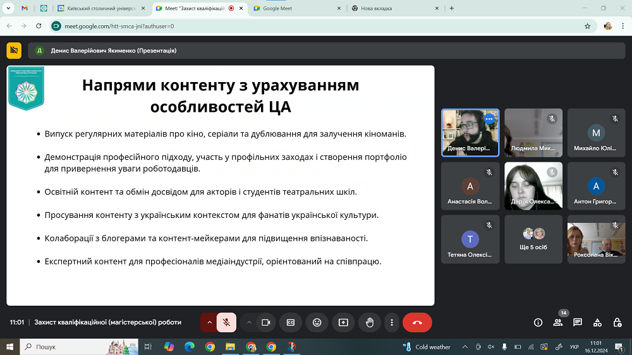Show the participants list with 14 badge

coord(557,322)
